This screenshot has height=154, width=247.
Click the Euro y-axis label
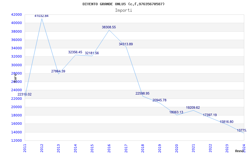click(15, 78)
